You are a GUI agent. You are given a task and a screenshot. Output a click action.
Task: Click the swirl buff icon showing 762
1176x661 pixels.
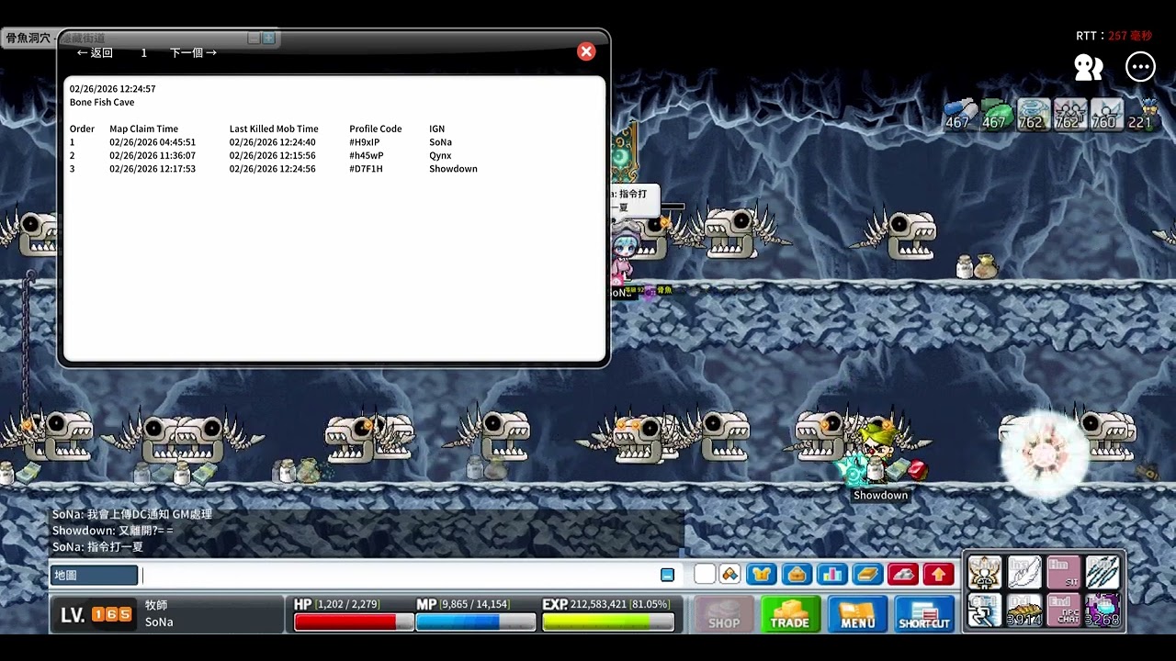coord(1033,114)
